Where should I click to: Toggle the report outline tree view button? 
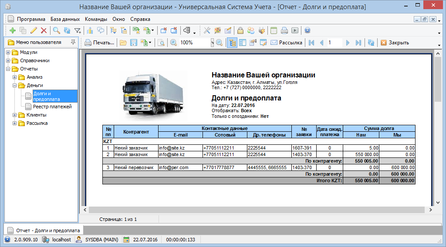[x=233, y=43]
